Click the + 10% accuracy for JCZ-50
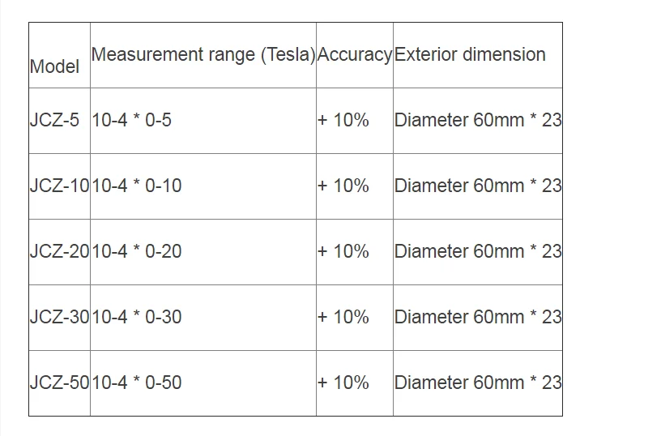Viewport: 661px width, 436px height. point(355,383)
